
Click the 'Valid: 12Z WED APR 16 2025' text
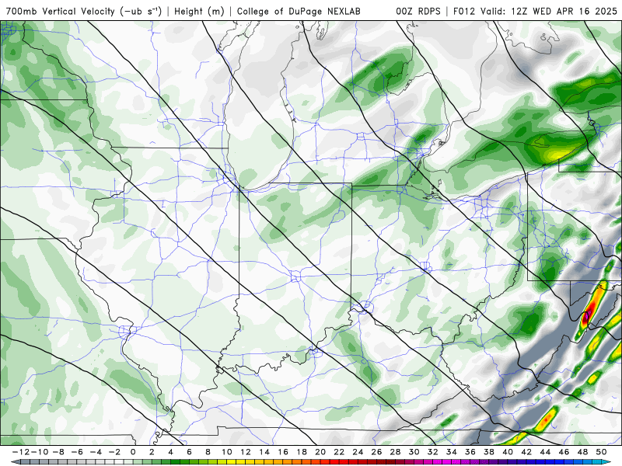tap(549, 11)
